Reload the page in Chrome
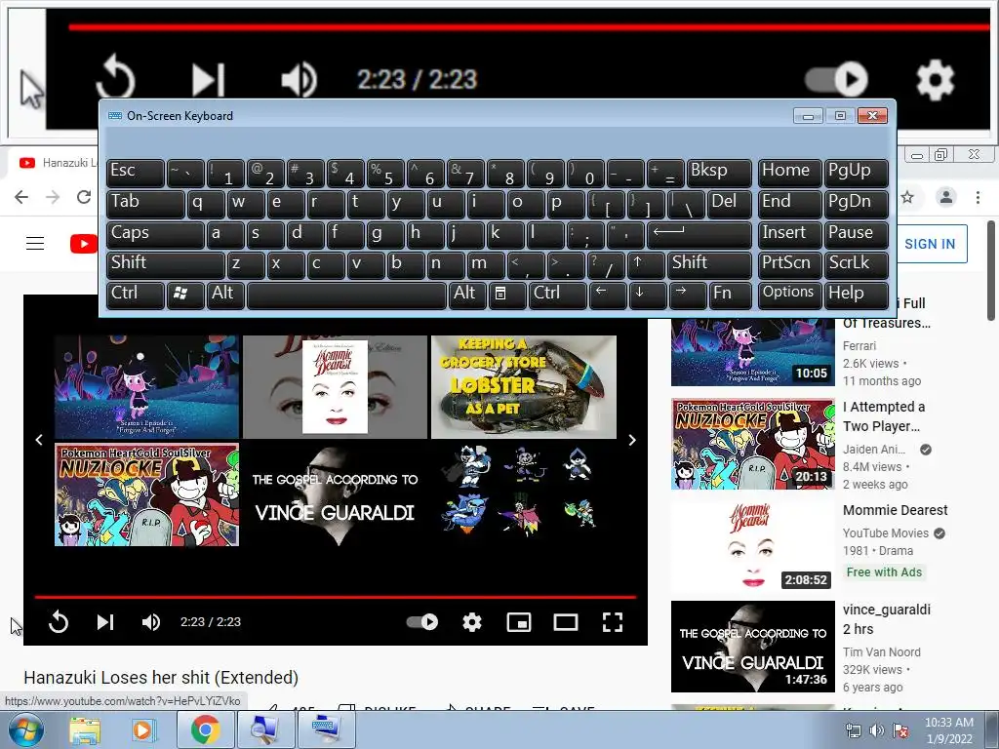 84,197
